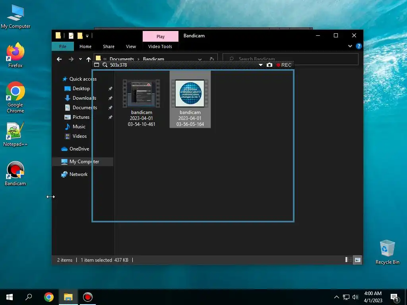Click the Search Bandicam input field
The image size is (407, 305).
click(x=291, y=59)
